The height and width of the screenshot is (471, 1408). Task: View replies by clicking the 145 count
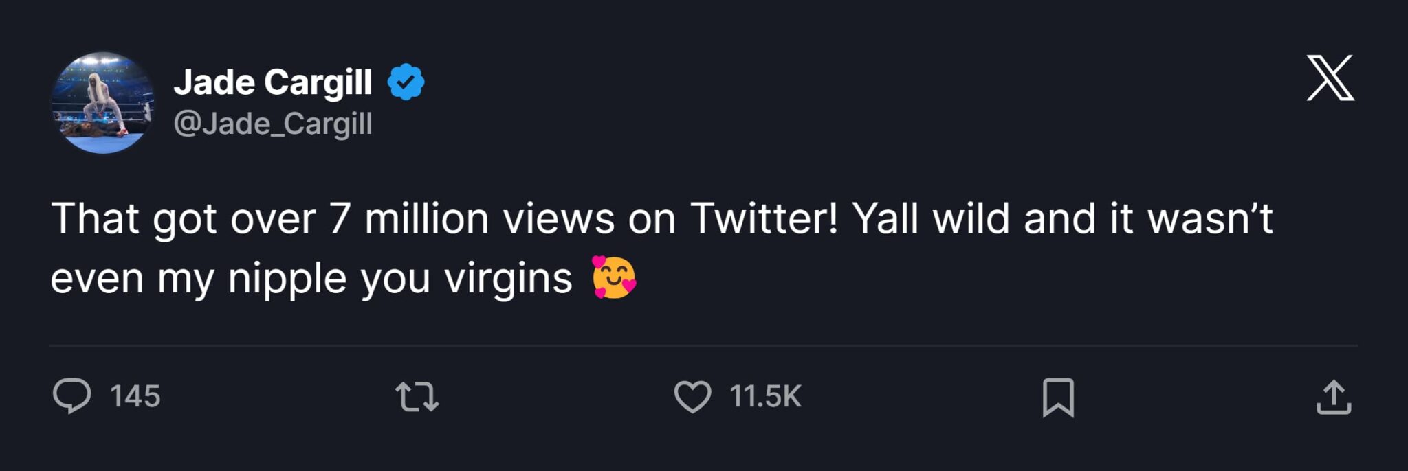(x=135, y=395)
